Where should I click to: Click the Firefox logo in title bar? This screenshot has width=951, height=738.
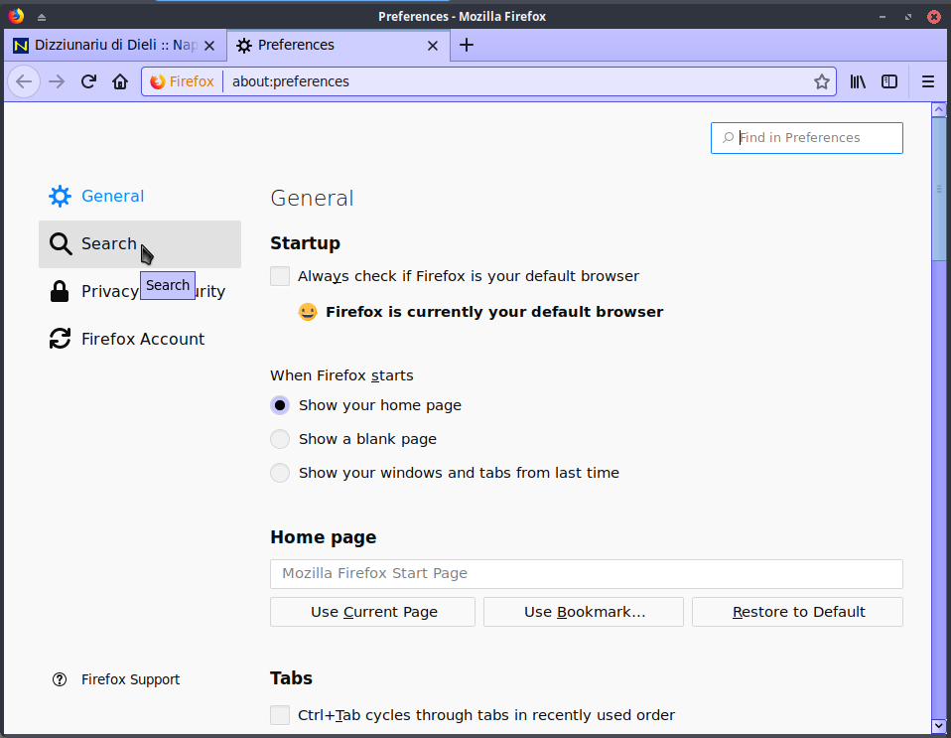point(16,16)
